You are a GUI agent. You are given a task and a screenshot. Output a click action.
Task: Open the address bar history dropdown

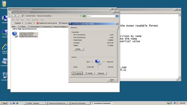[81, 16]
